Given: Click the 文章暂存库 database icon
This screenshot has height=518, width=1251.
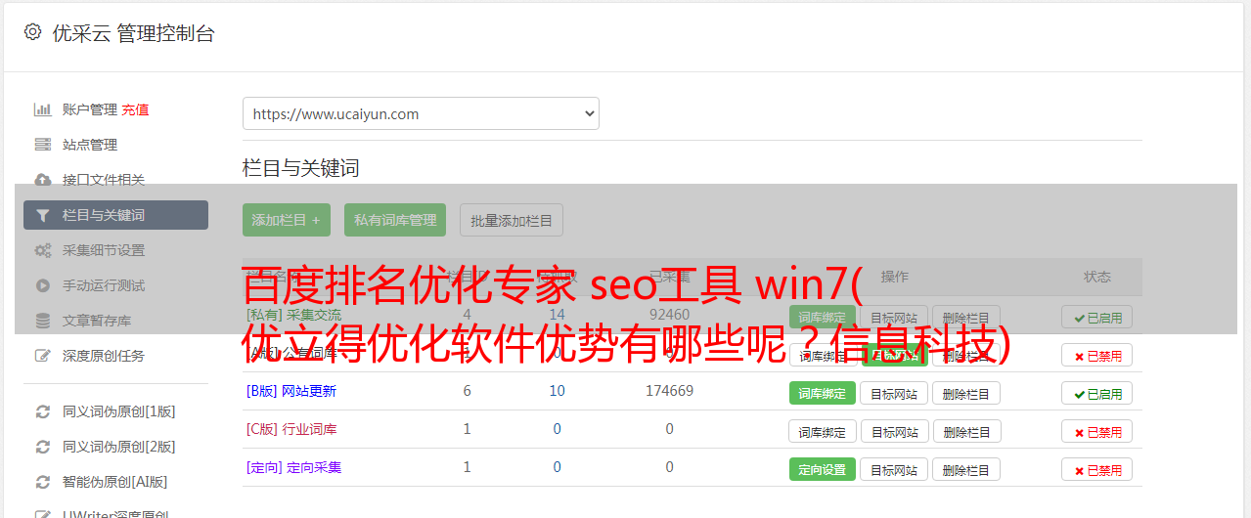Looking at the screenshot, I should (43, 321).
